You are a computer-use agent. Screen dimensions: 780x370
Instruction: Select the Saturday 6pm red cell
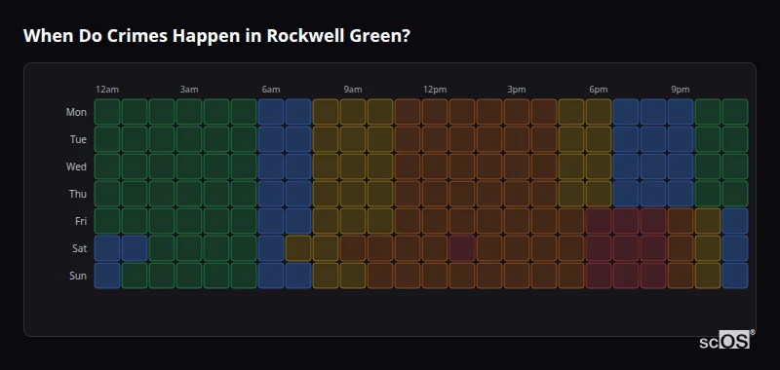tap(599, 248)
